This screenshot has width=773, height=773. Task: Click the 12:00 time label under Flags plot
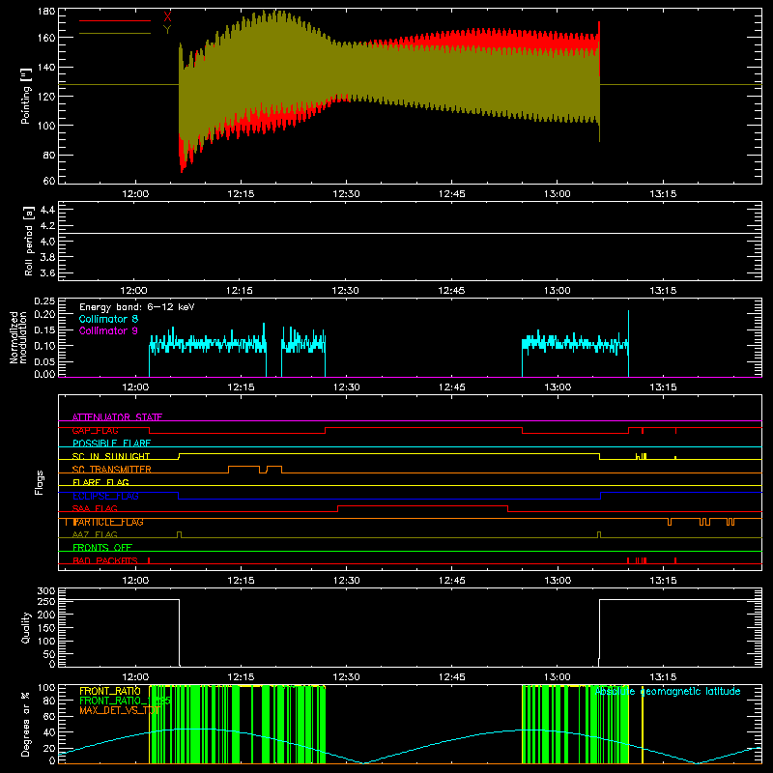click(x=135, y=581)
